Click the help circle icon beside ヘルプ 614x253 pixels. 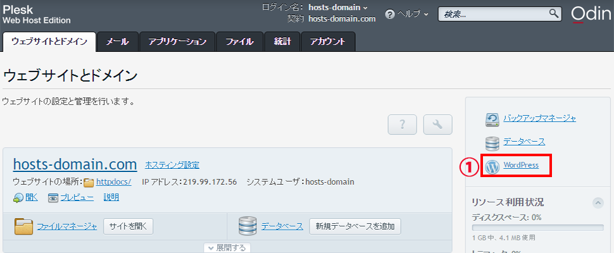tap(389, 14)
